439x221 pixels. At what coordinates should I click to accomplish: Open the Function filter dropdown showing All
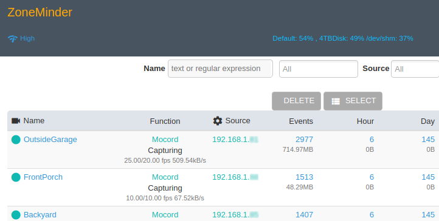point(319,69)
